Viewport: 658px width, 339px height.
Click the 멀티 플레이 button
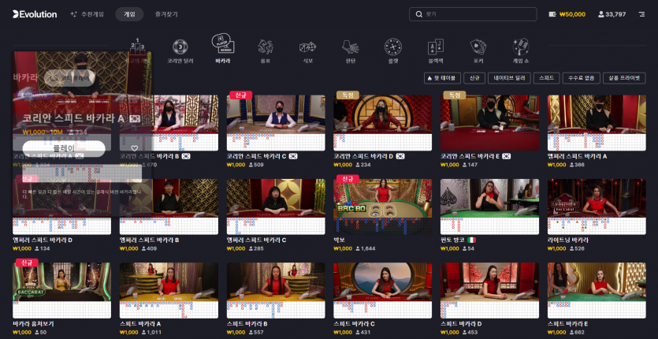coord(69,78)
